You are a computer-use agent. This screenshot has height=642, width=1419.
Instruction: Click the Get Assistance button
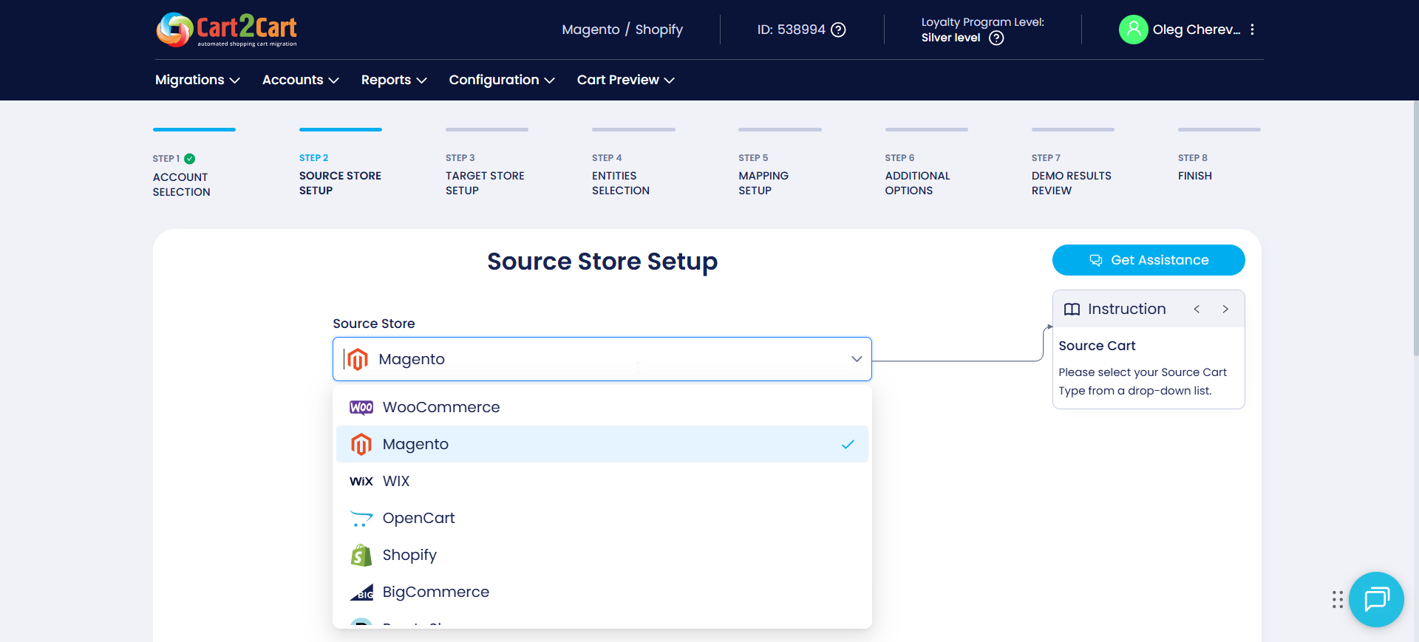(1148, 260)
